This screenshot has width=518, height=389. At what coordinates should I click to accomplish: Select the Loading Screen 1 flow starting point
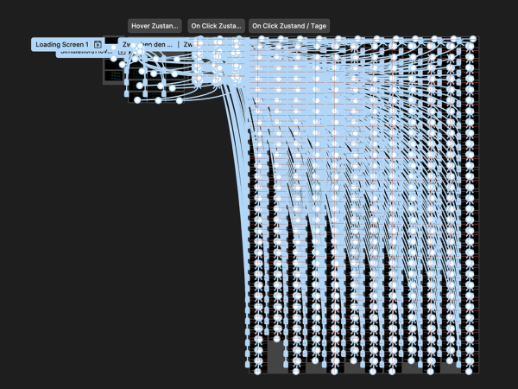point(62,44)
